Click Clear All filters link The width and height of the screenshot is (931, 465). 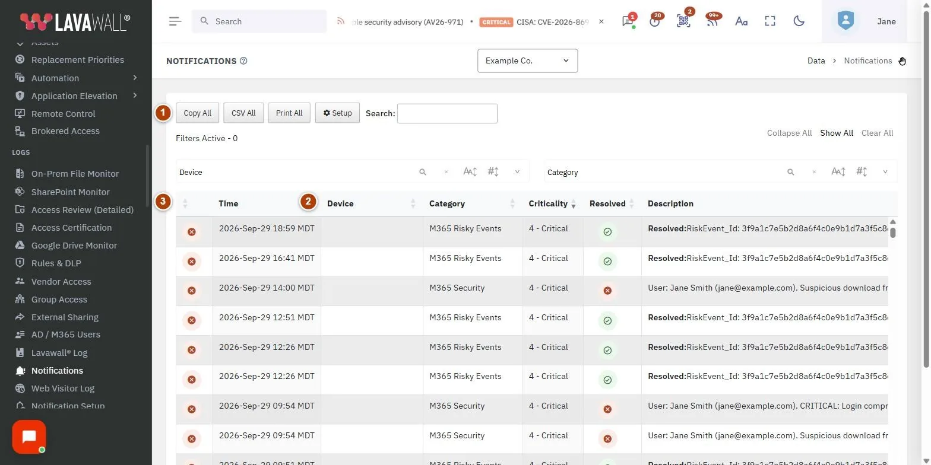click(x=877, y=133)
